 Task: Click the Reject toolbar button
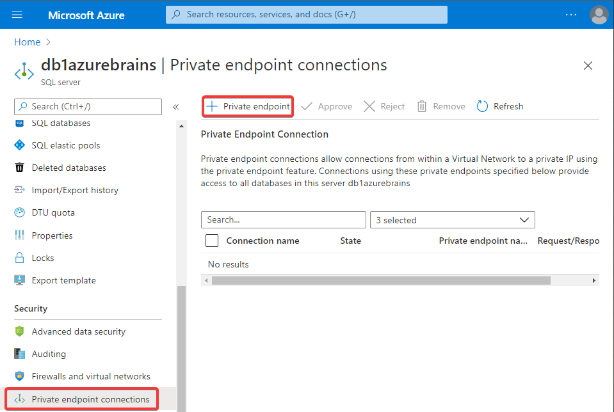point(384,106)
